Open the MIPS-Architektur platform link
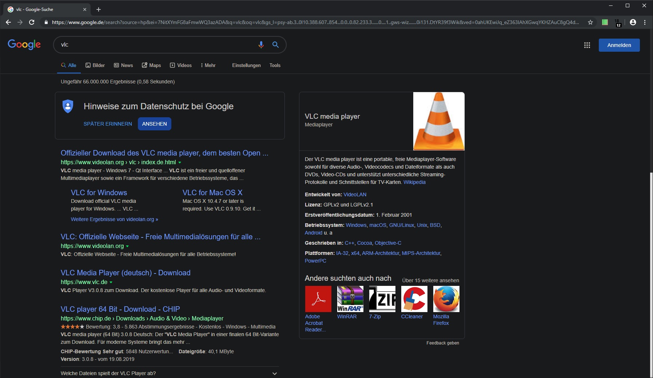653x378 pixels. tap(421, 253)
